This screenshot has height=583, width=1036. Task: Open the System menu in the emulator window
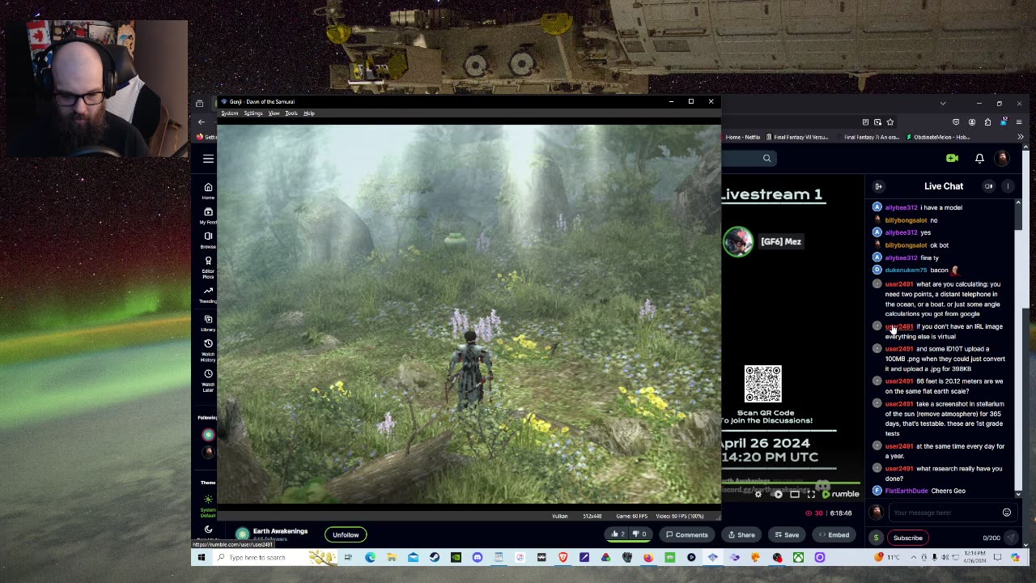(230, 113)
